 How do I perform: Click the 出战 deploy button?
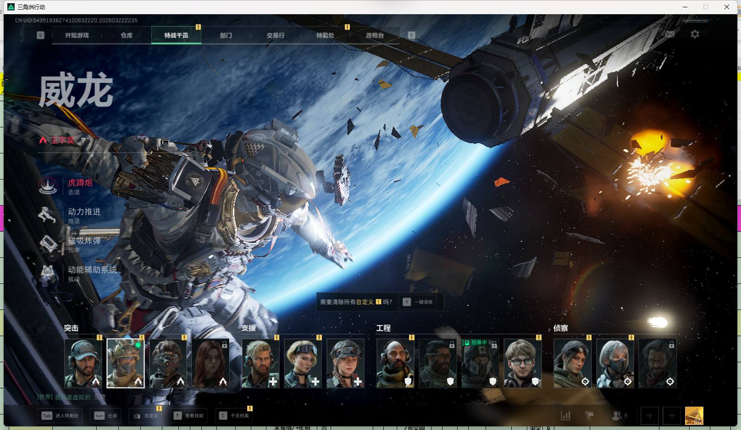coord(106,416)
